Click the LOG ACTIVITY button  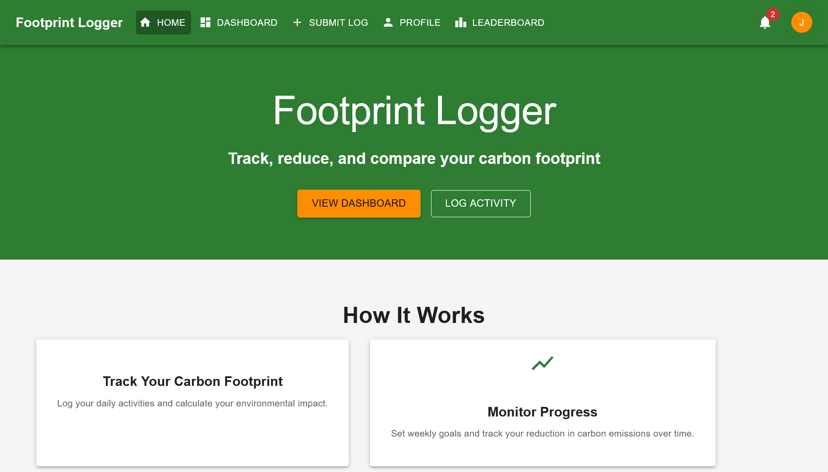pos(480,203)
